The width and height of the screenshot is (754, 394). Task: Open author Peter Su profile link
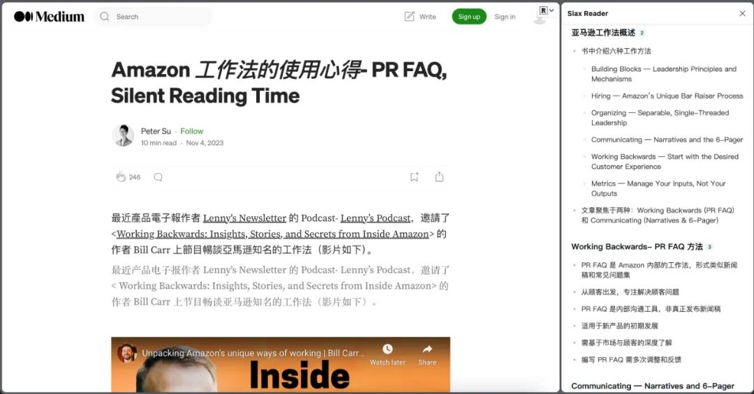pyautogui.click(x=156, y=130)
